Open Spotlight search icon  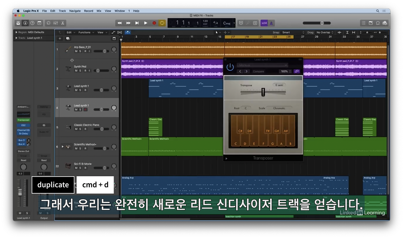pyautogui.click(x=377, y=11)
